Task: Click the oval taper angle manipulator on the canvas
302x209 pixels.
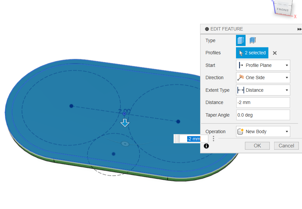Action: pyautogui.click(x=125, y=144)
